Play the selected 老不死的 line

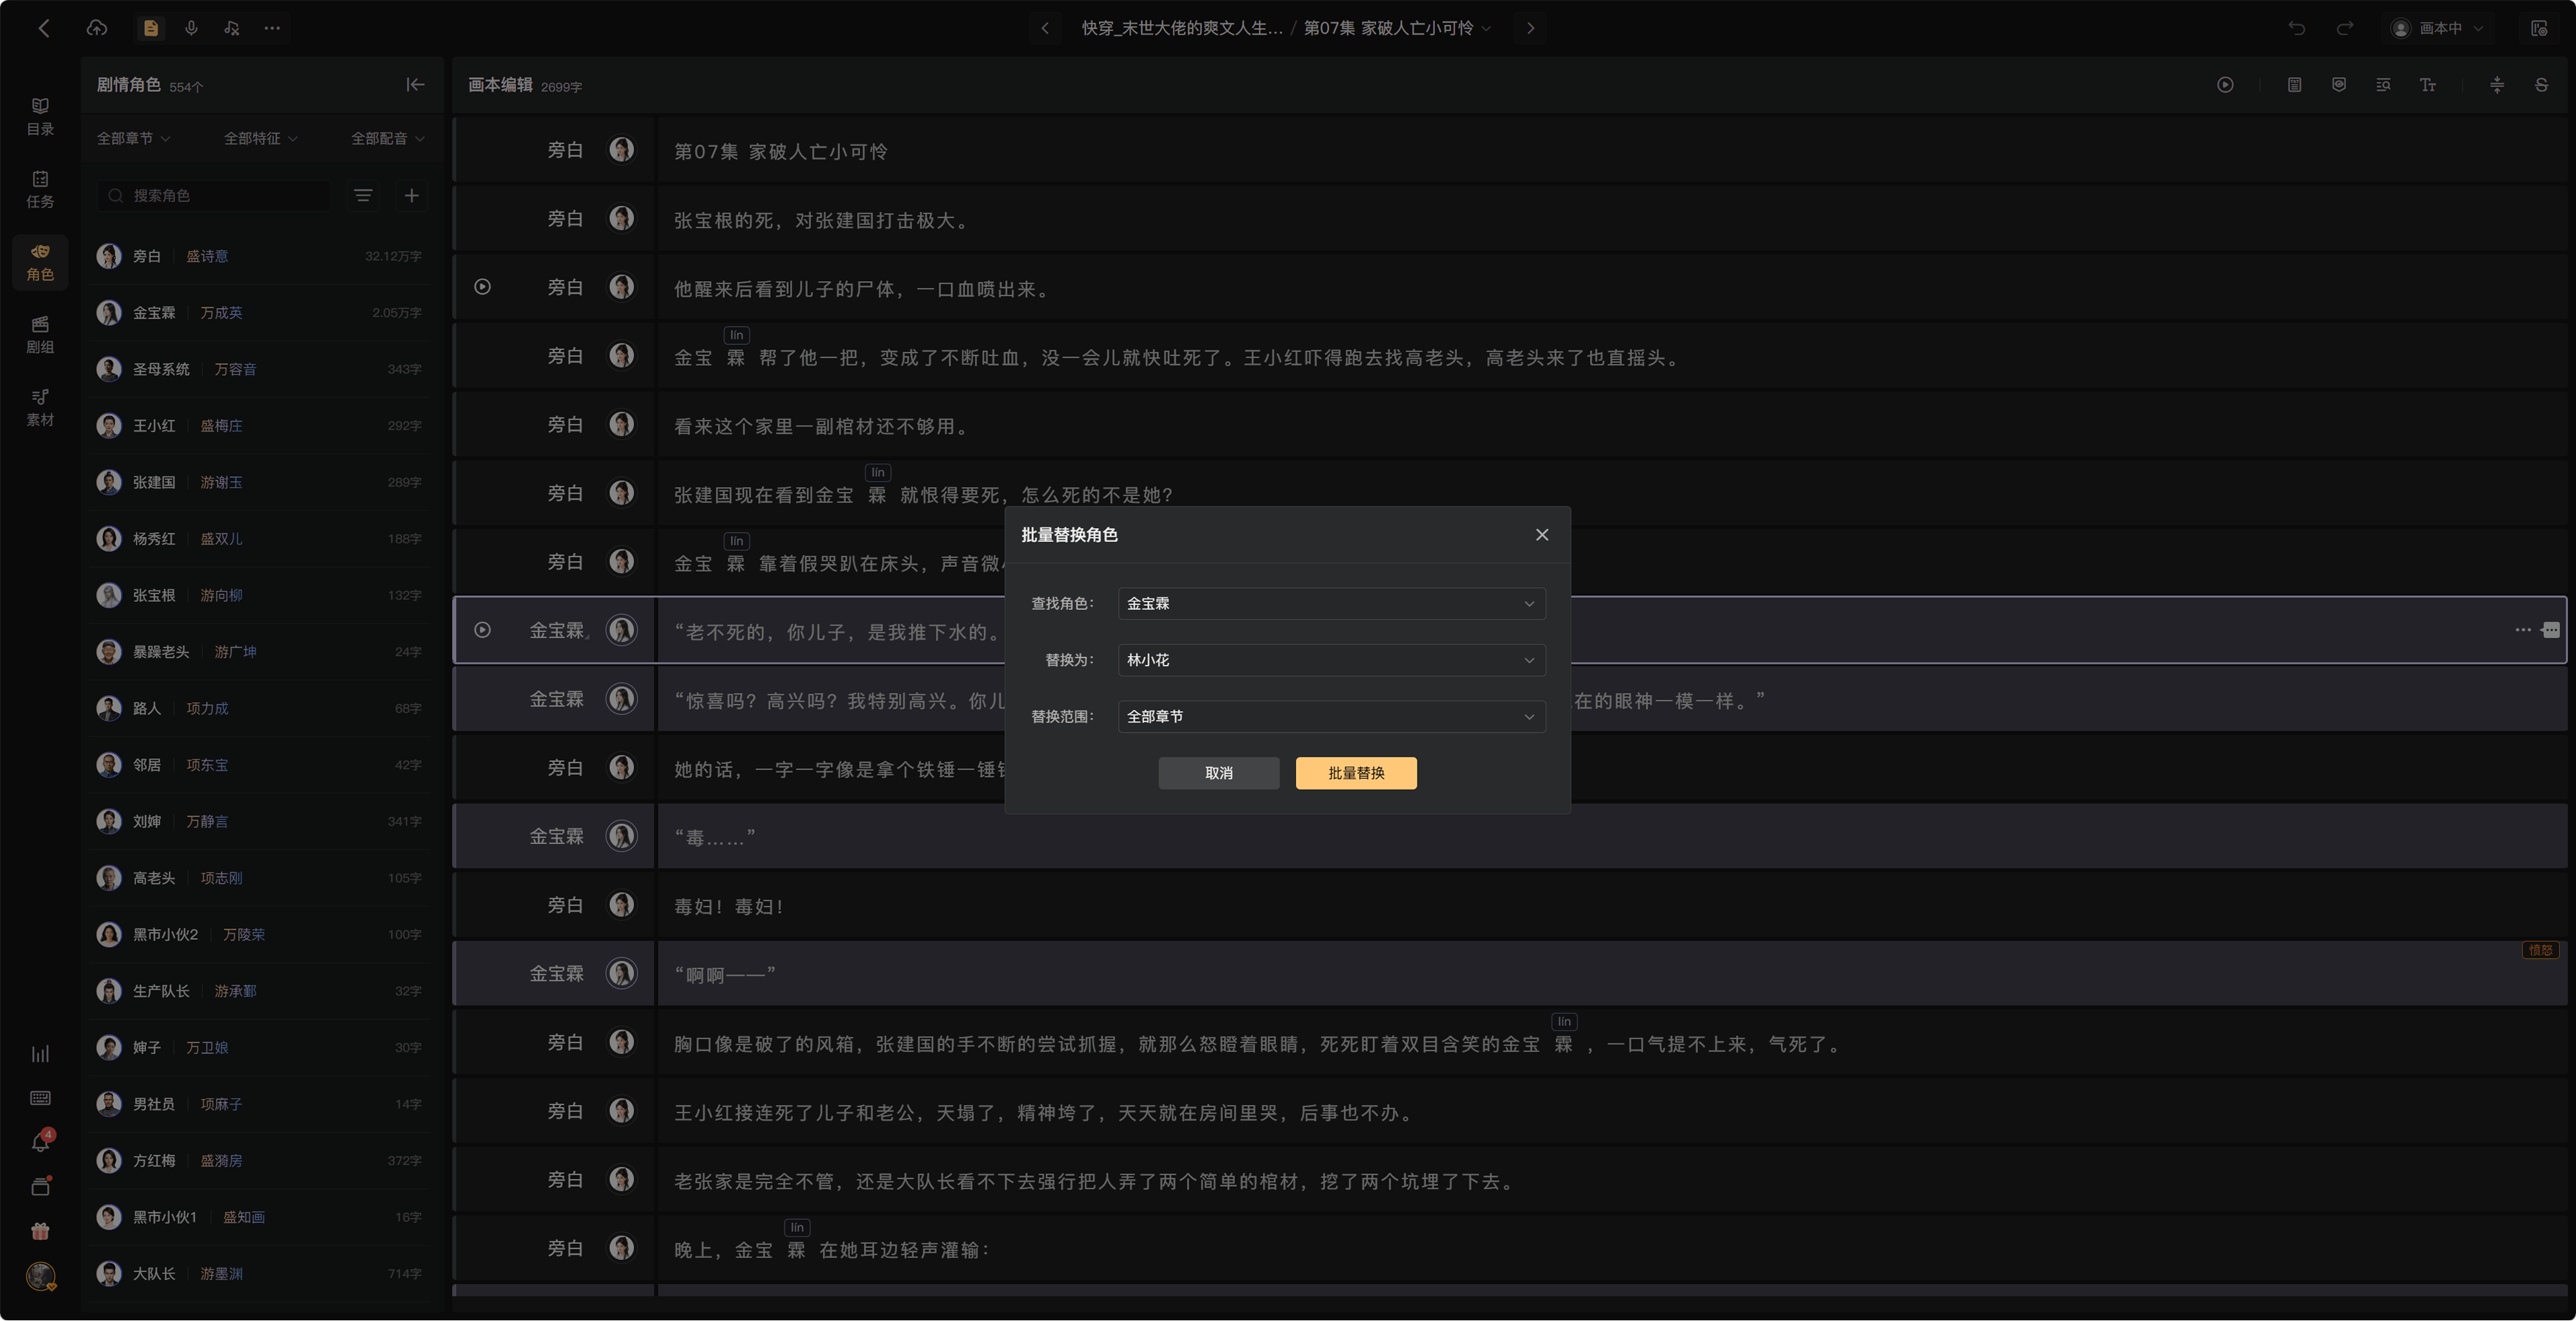(482, 630)
